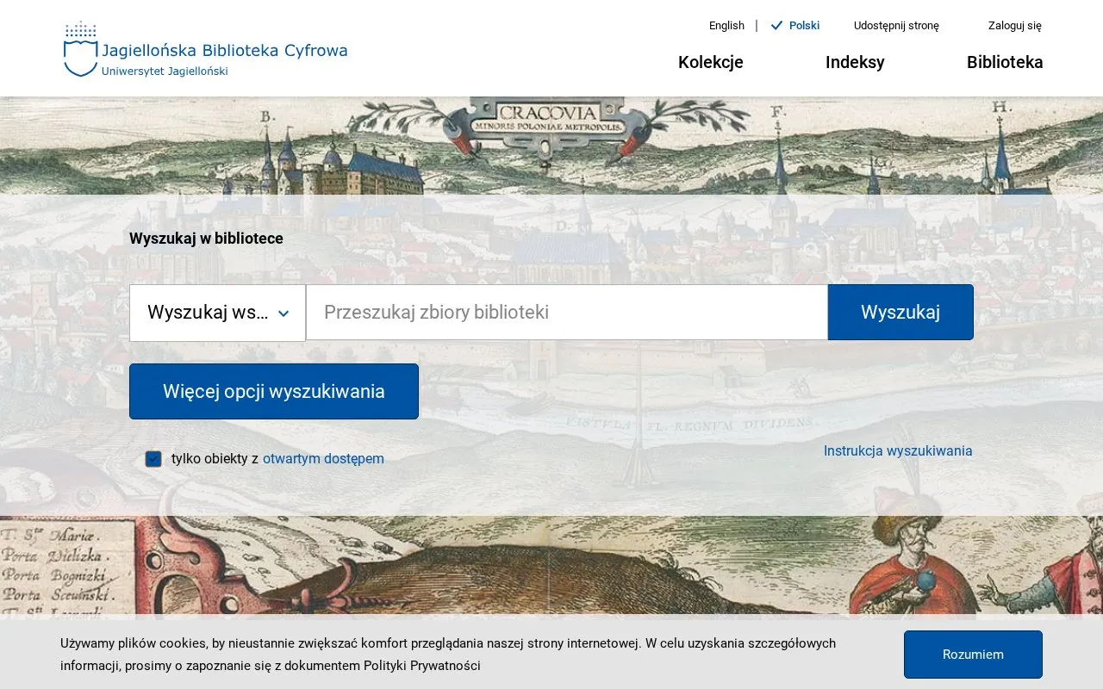Switch the site language to English

726,26
